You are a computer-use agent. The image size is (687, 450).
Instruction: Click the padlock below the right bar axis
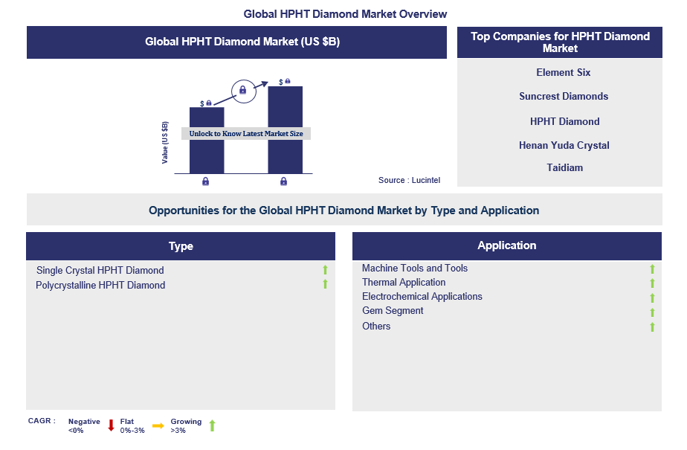(284, 181)
